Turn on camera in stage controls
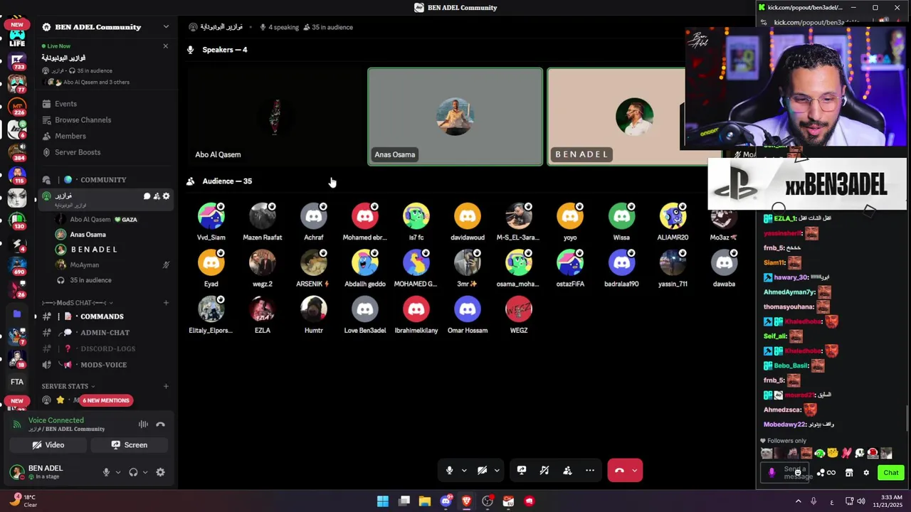The image size is (911, 512). point(482,470)
